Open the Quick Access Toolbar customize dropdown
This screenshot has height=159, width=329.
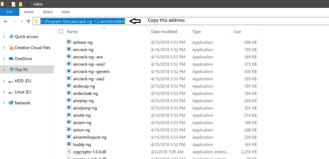coord(27,5)
